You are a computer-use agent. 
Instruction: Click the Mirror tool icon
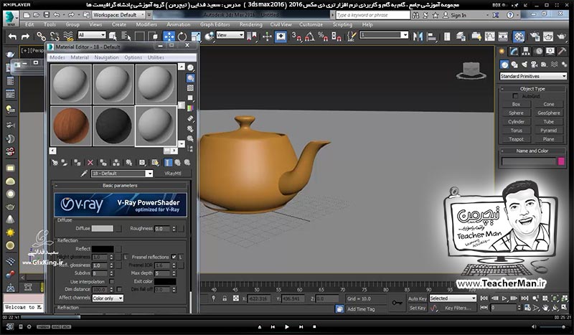pyautogui.click(x=418, y=37)
